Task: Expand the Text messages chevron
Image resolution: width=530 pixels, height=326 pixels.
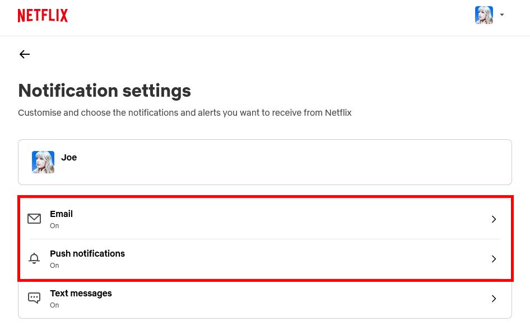Action: tap(494, 299)
